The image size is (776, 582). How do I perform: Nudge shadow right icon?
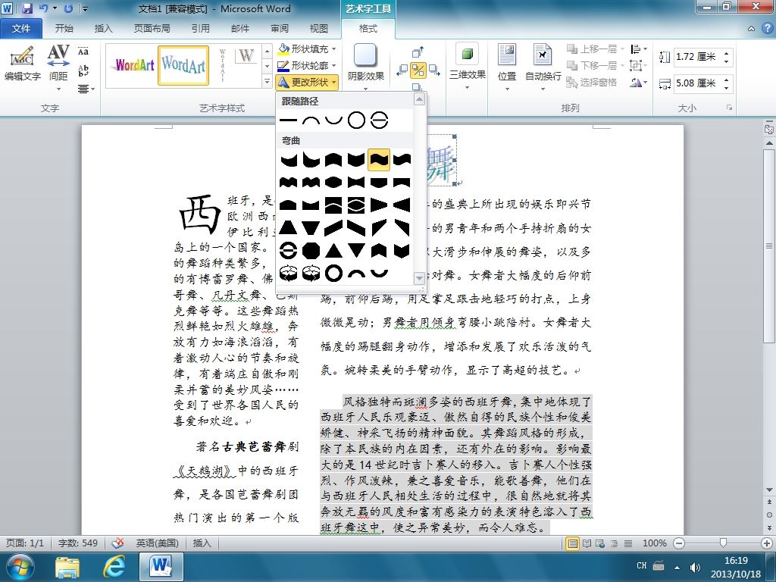[434, 70]
